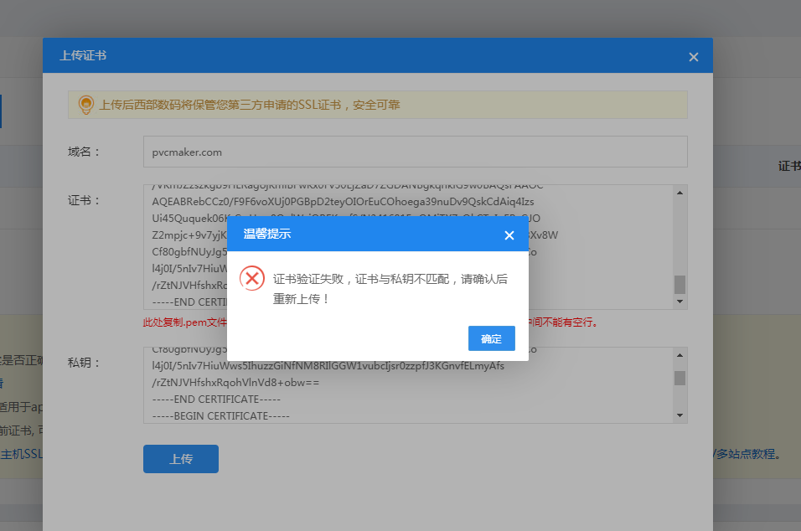Close the 温馨提示 alert dialog
The width and height of the screenshot is (801, 531).
pyautogui.click(x=509, y=235)
